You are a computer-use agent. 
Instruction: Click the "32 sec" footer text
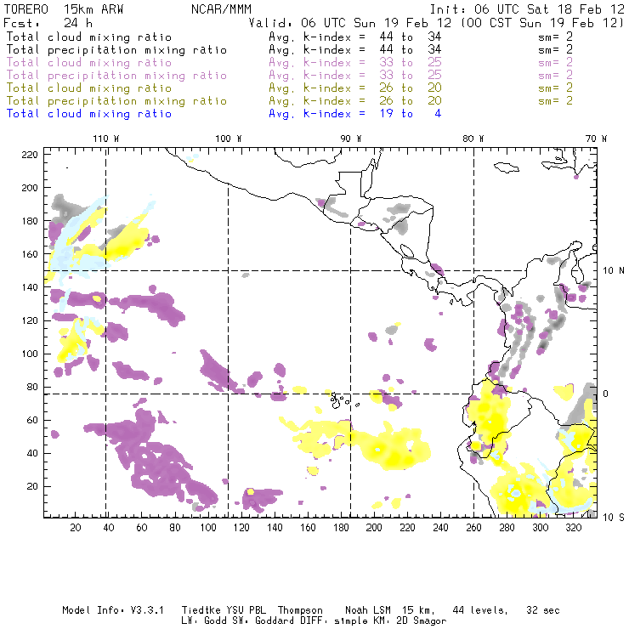[x=543, y=610]
